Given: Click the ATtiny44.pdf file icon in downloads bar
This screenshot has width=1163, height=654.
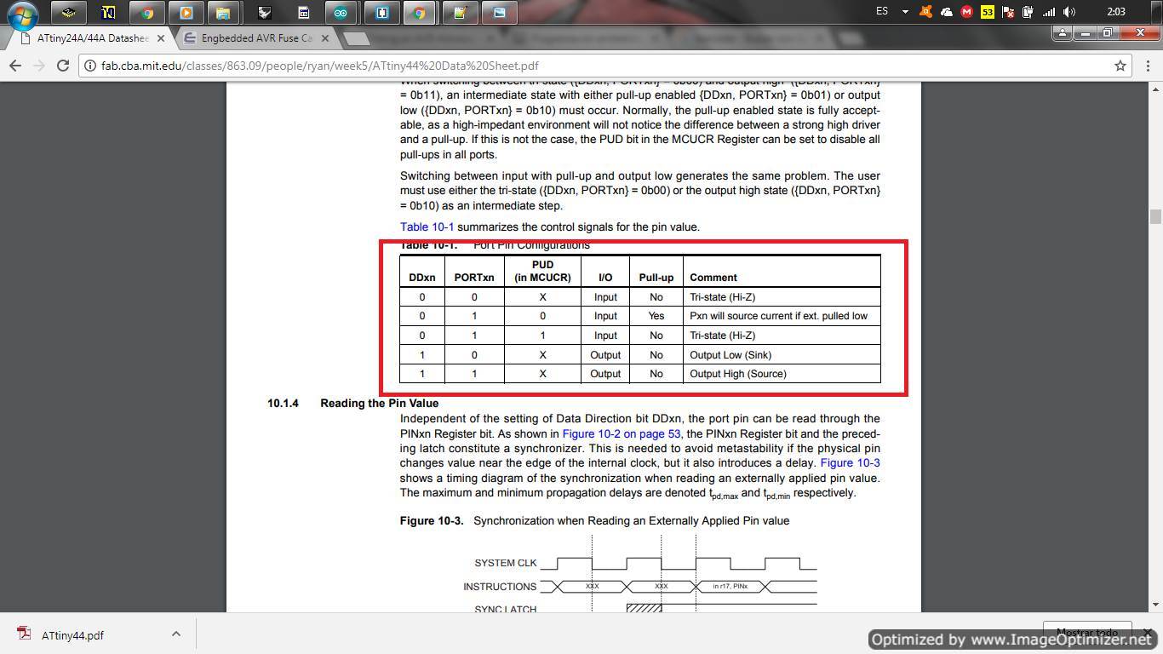Looking at the screenshot, I should tap(24, 634).
